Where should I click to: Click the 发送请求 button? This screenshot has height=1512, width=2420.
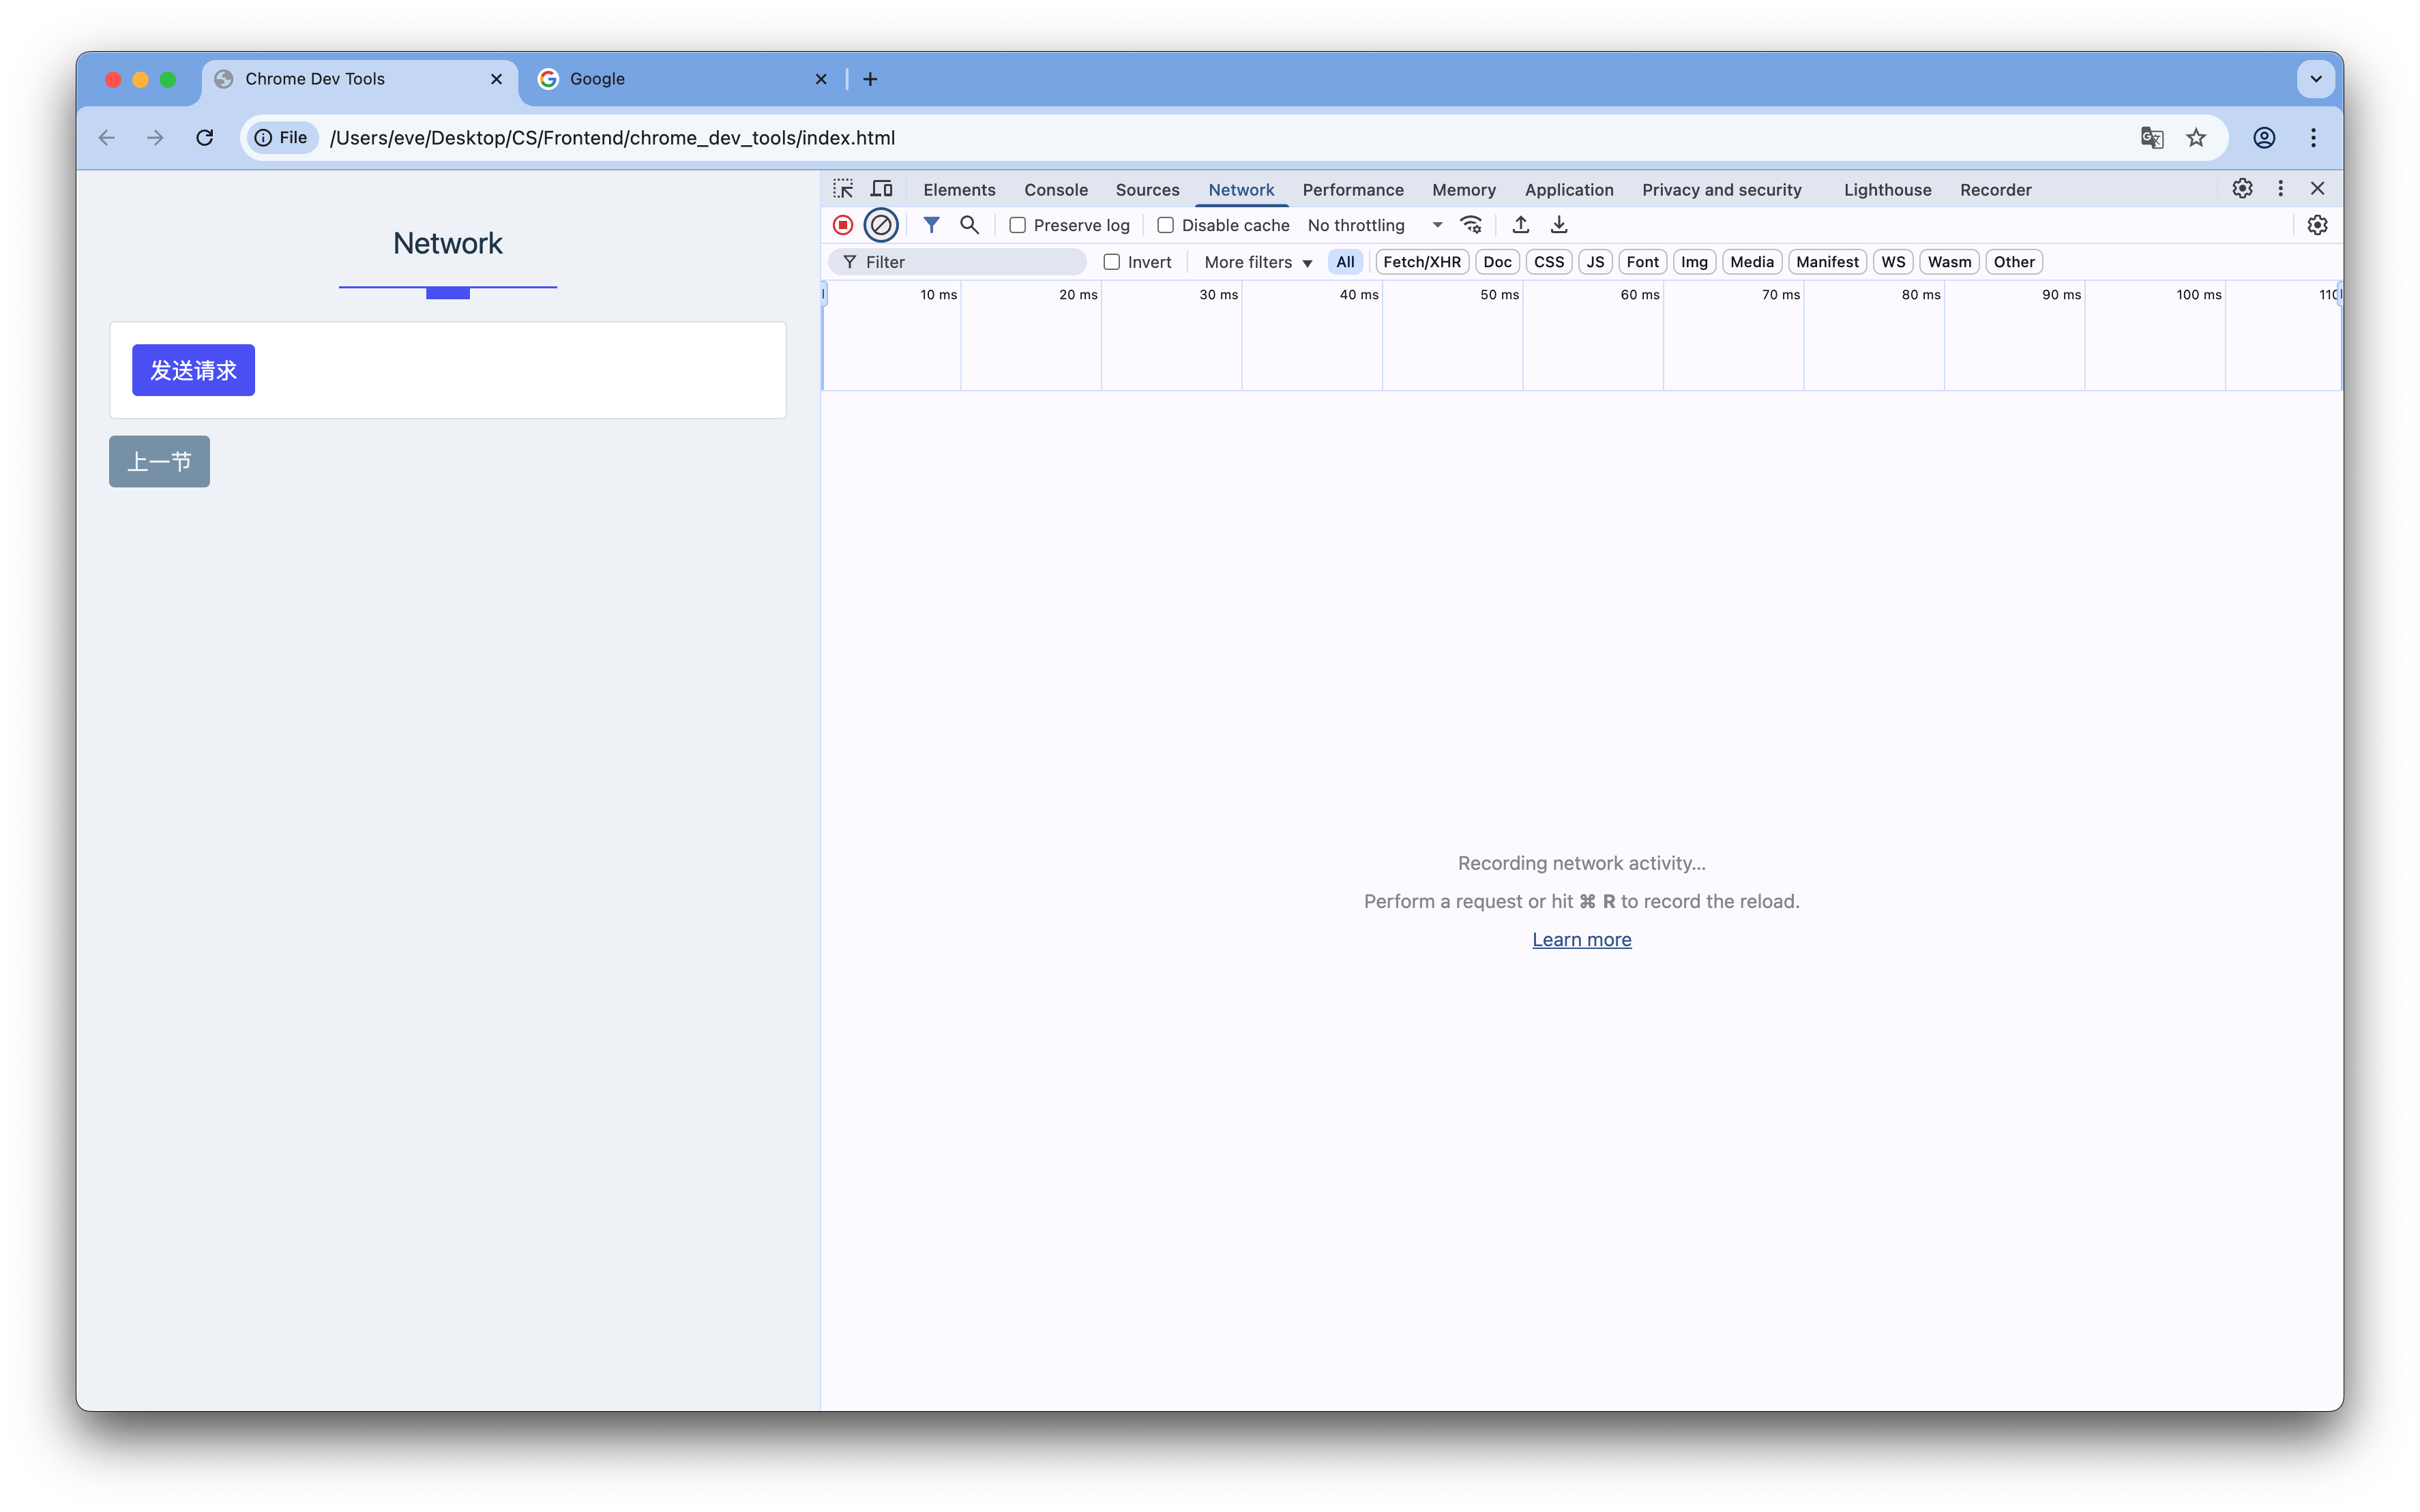point(193,369)
